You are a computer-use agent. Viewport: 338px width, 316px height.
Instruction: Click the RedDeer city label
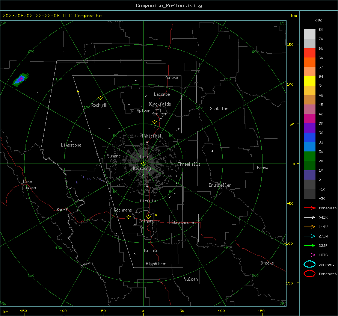pos(159,114)
